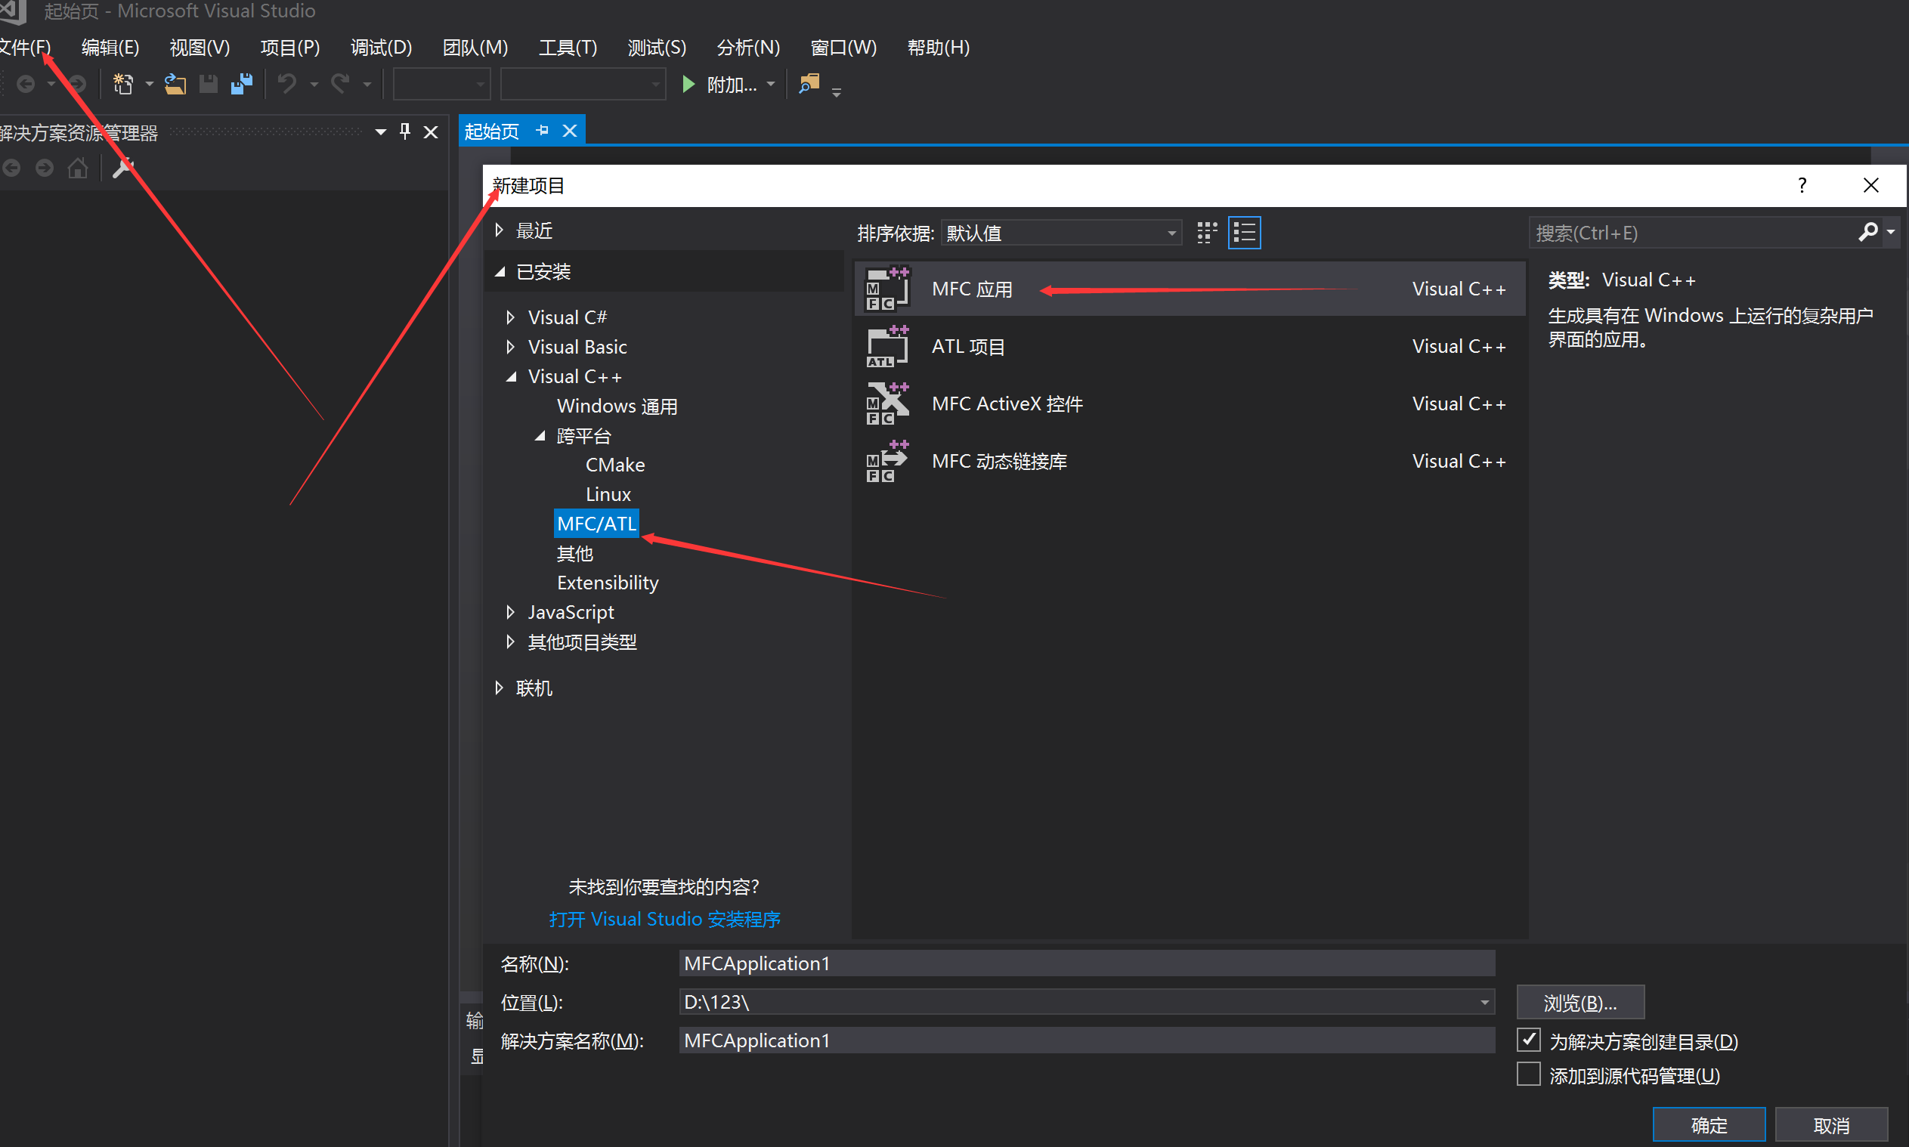Switch templates to medium icons view
The image size is (1909, 1147).
[x=1205, y=232]
